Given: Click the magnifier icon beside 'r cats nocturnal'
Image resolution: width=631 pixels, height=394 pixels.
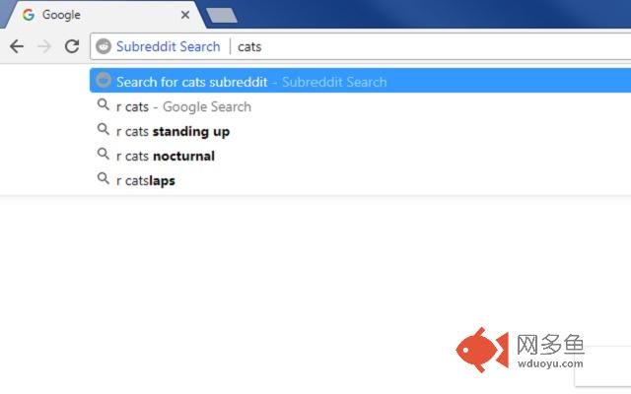Looking at the screenshot, I should [x=104, y=154].
